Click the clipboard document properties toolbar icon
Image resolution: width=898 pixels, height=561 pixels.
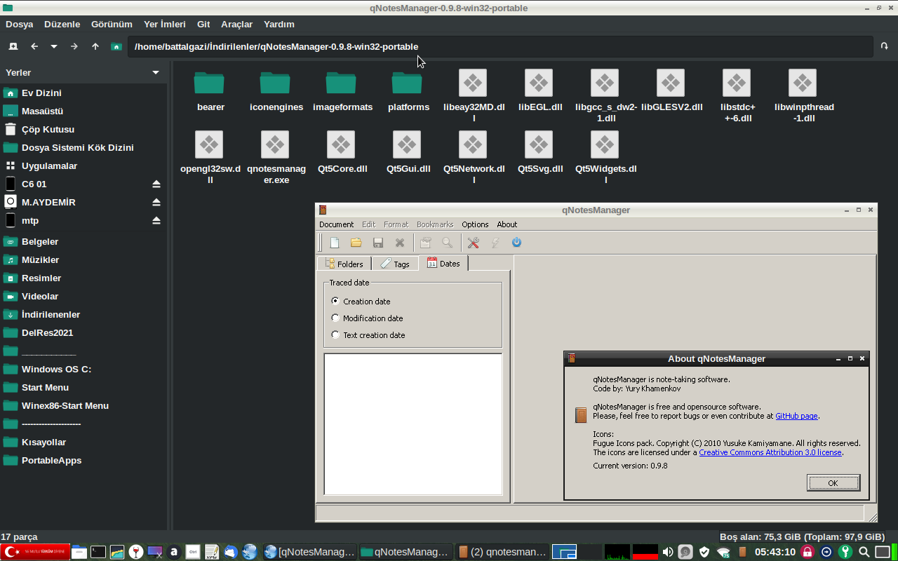(x=425, y=243)
